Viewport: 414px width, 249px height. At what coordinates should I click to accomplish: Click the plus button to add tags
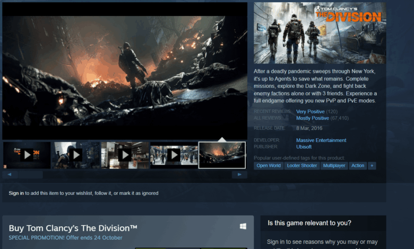pyautogui.click(x=372, y=165)
